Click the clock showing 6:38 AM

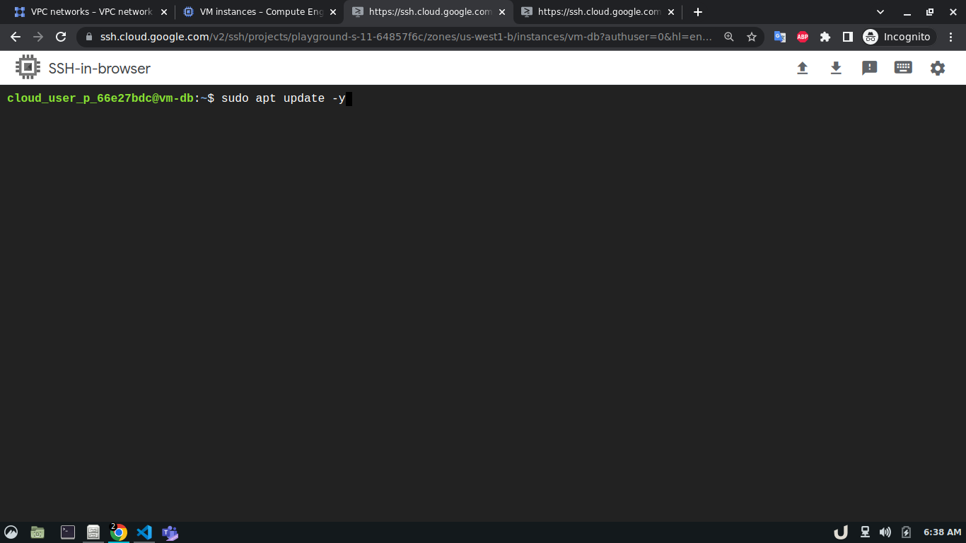(943, 532)
